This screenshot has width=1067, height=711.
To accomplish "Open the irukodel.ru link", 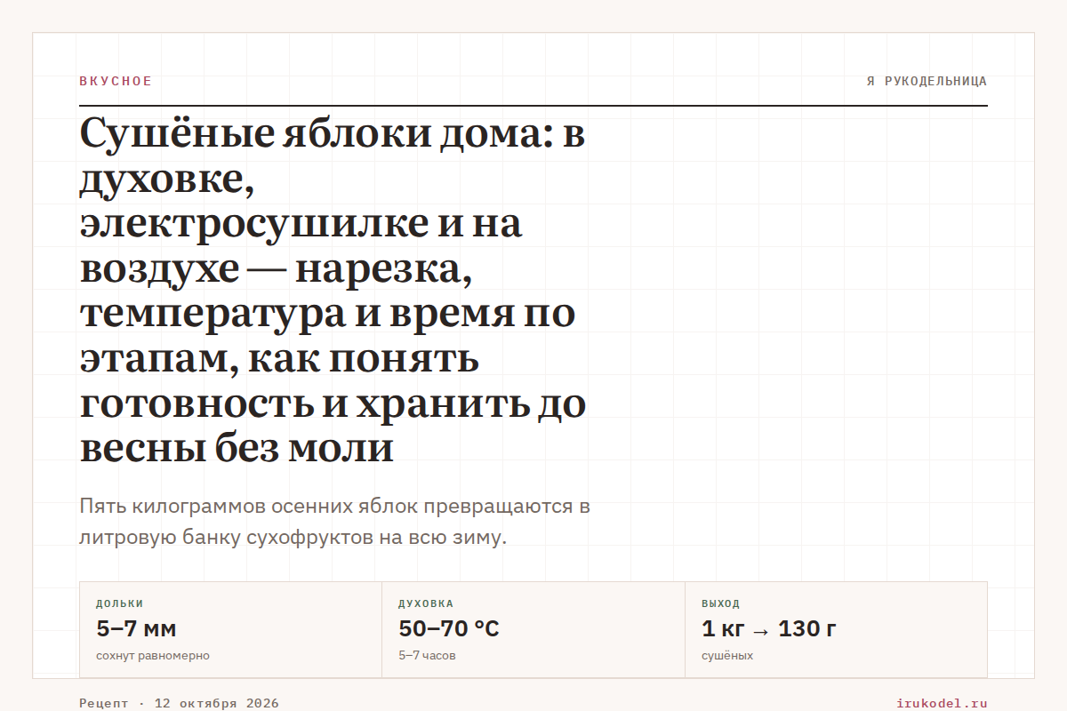I will 943,703.
